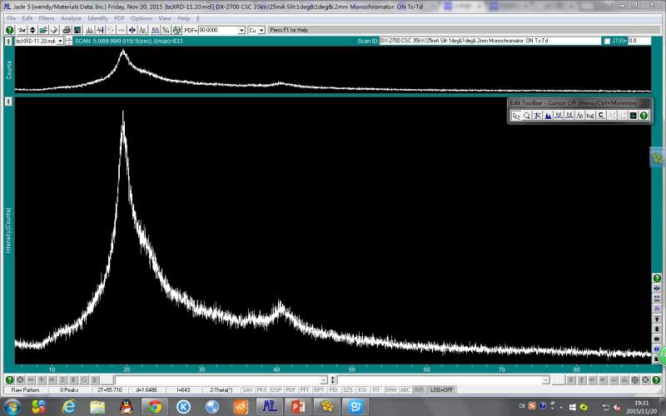Select the cursor arrow tool in Edit Toolbar
Viewport: 666px width, 416px height.
click(x=516, y=116)
